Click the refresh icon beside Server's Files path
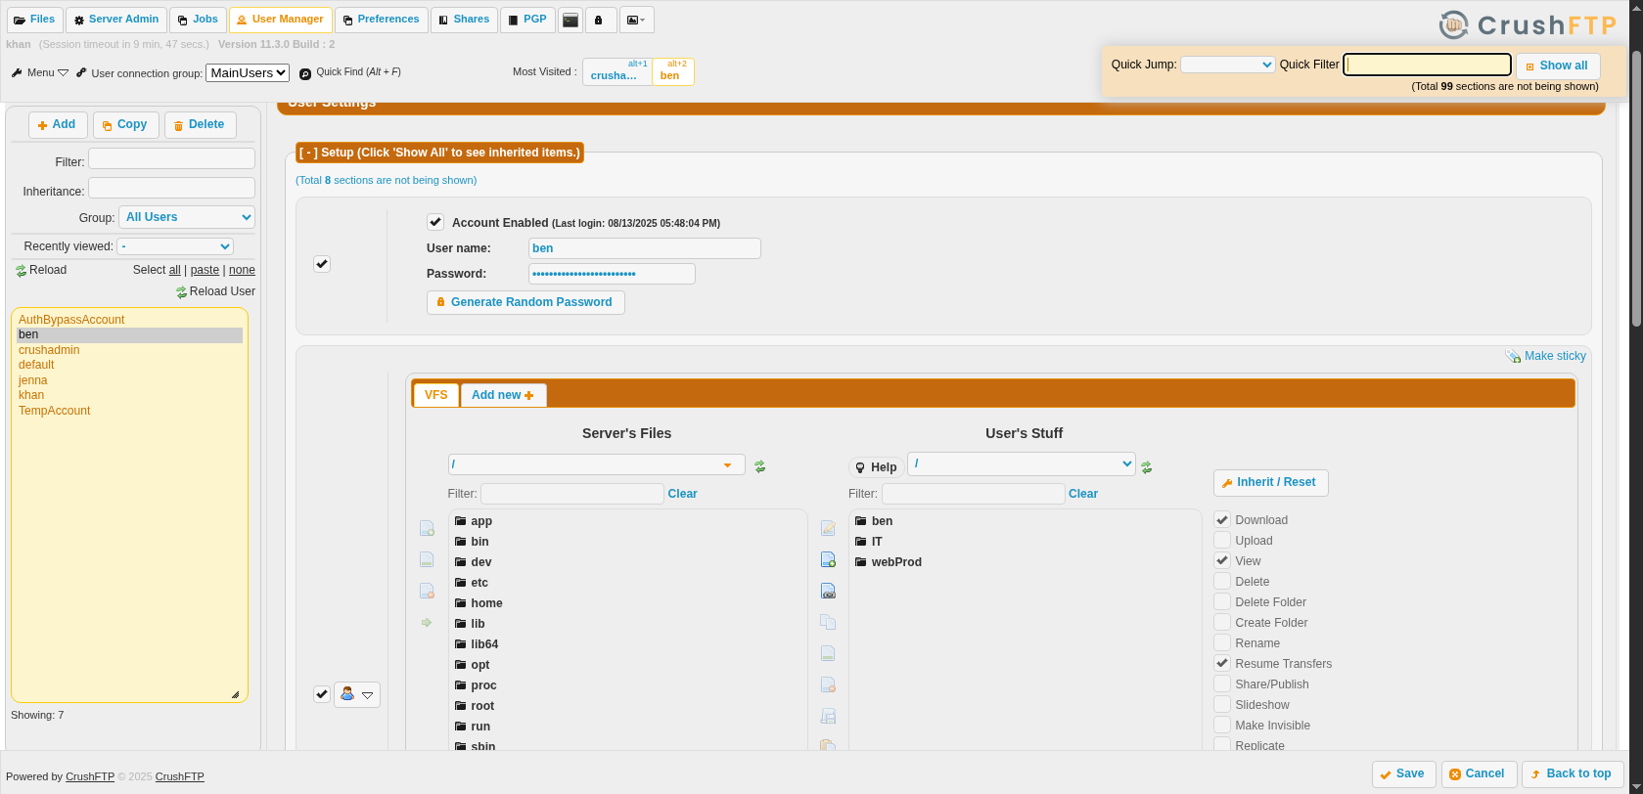This screenshot has height=794, width=1643. (x=759, y=467)
